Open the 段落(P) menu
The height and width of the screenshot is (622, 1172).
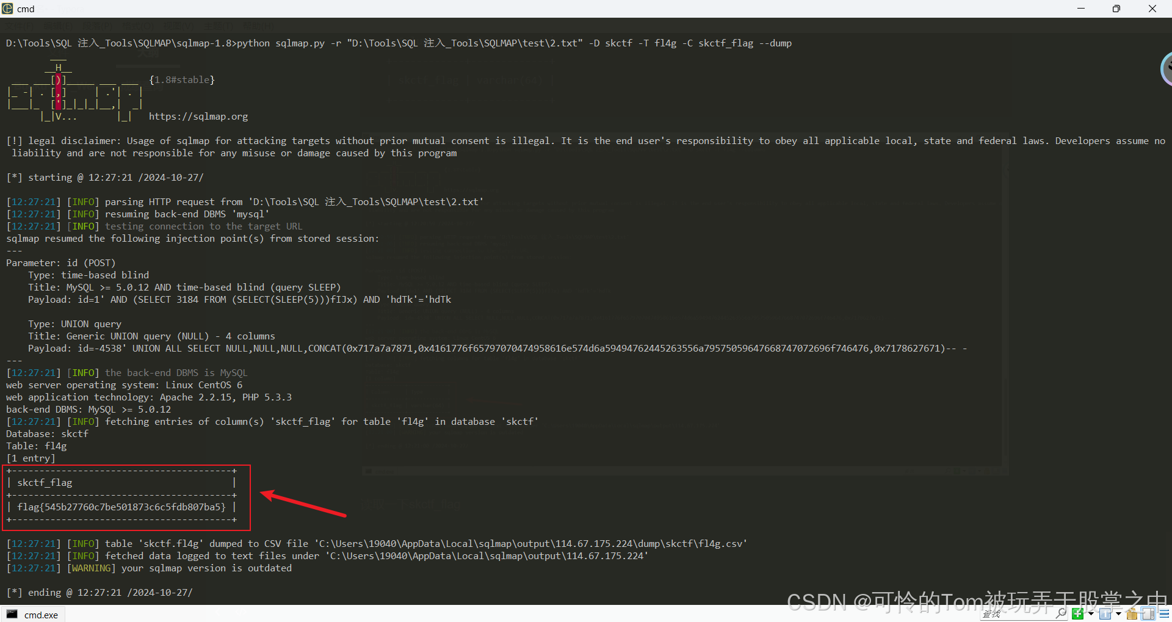coord(98,26)
